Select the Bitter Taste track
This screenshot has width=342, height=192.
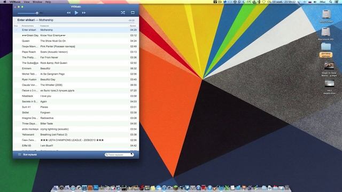[x=76, y=123]
